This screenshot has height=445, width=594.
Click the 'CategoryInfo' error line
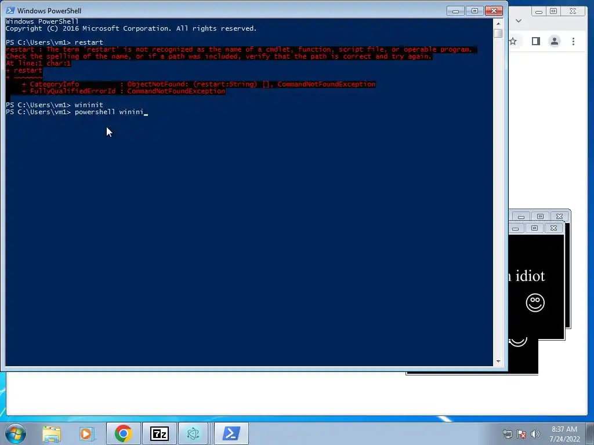[x=198, y=84]
